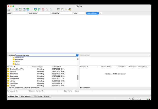Screen dimensions: 158x109
Task: Expand the Applications tree folder
Action: (11, 60)
